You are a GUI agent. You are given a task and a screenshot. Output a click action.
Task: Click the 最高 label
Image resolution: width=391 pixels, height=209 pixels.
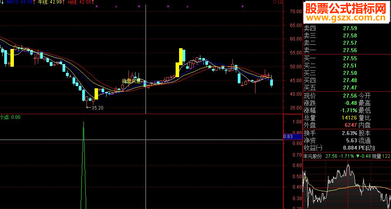click(365, 103)
